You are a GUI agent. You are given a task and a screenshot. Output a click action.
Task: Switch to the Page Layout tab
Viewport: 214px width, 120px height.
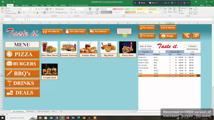(x=25, y=5)
